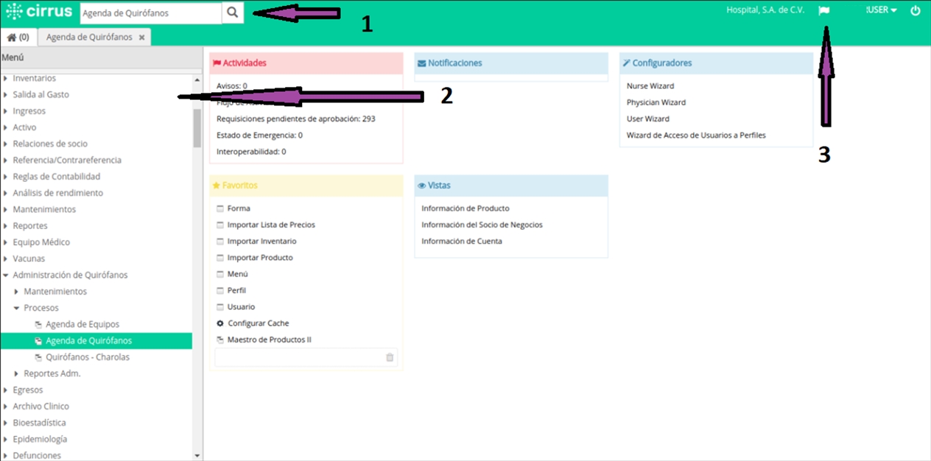
Task: Expand Salida al Gasto node
Action: point(5,94)
